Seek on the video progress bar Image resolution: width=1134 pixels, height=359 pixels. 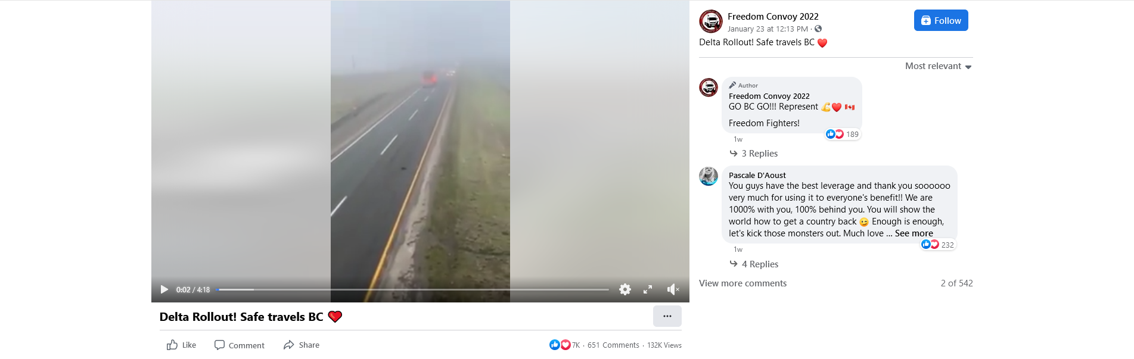[412, 290]
